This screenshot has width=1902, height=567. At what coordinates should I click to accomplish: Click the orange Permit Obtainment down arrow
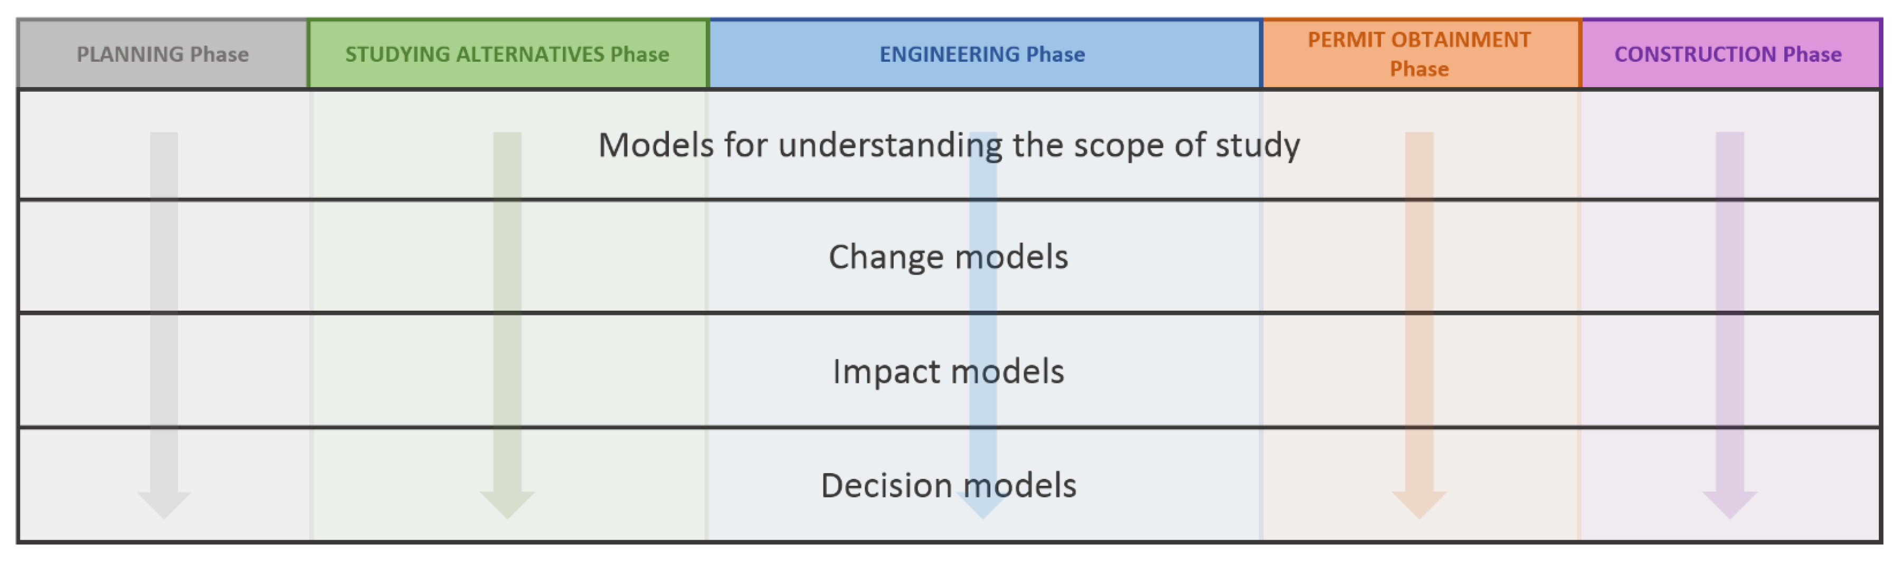1418,310
